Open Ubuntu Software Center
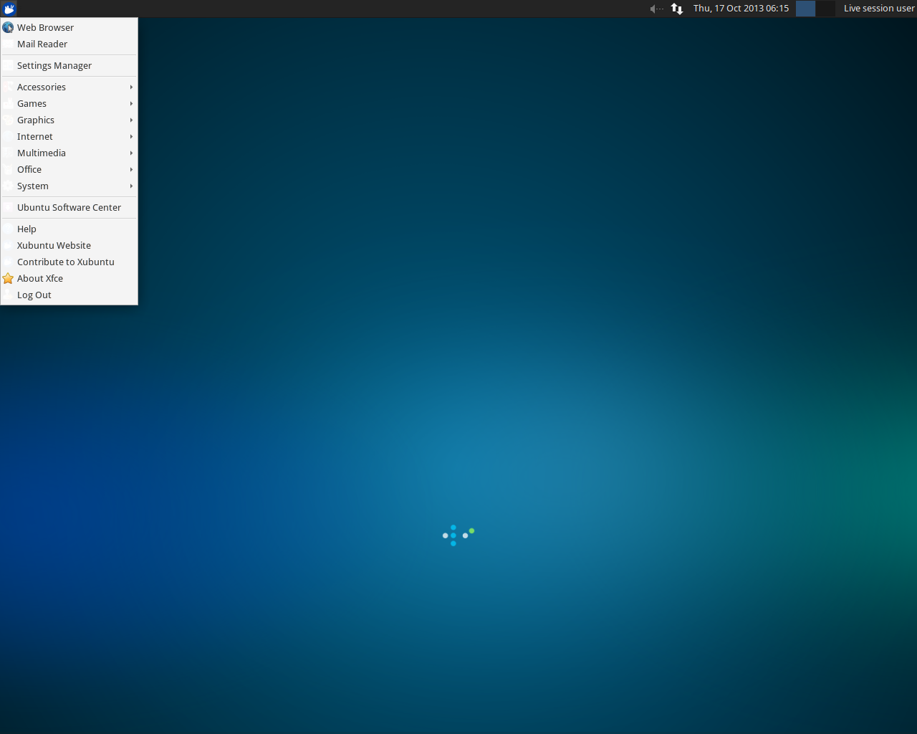Screen dimensions: 917x734 click(x=69, y=207)
